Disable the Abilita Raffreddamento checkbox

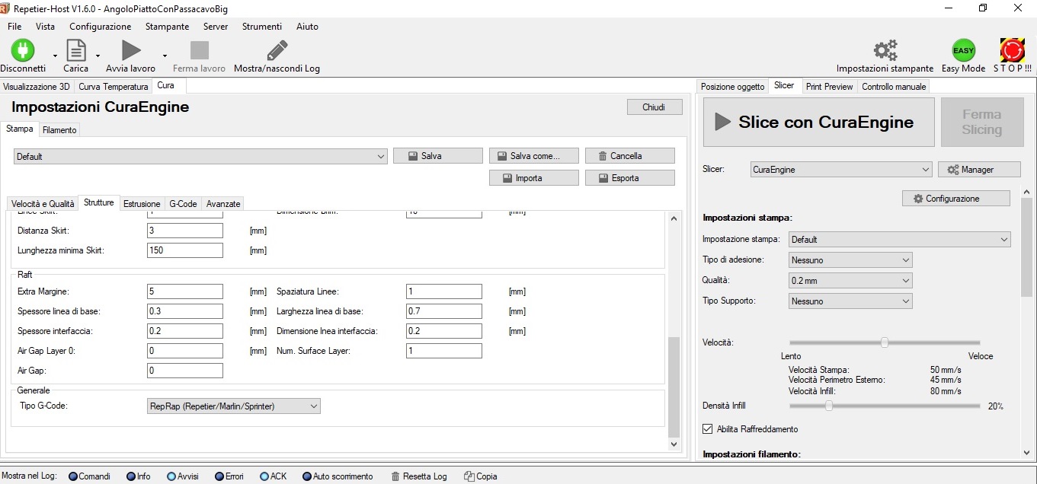(x=707, y=429)
